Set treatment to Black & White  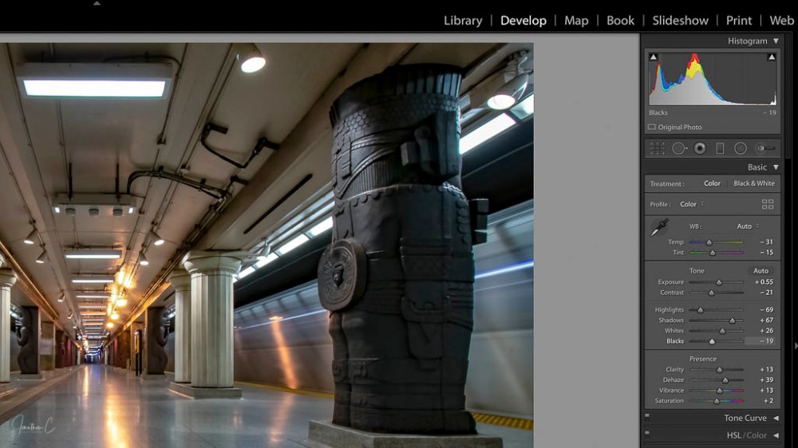(753, 183)
